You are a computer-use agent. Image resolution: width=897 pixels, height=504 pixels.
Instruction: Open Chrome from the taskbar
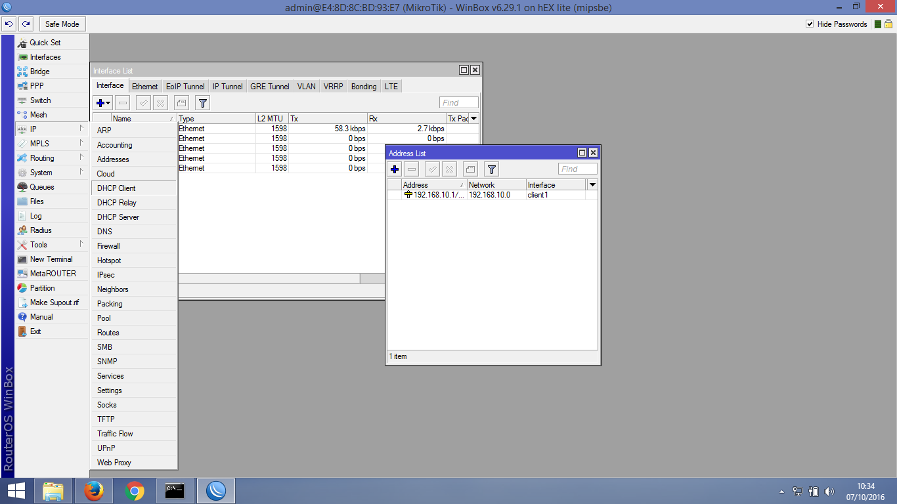pos(135,491)
